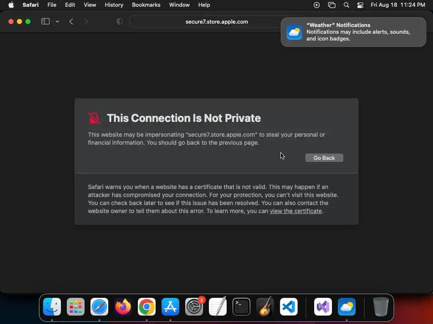Click the Now Playing menu bar icon
Screen dimensions: 433x324
(317, 5)
